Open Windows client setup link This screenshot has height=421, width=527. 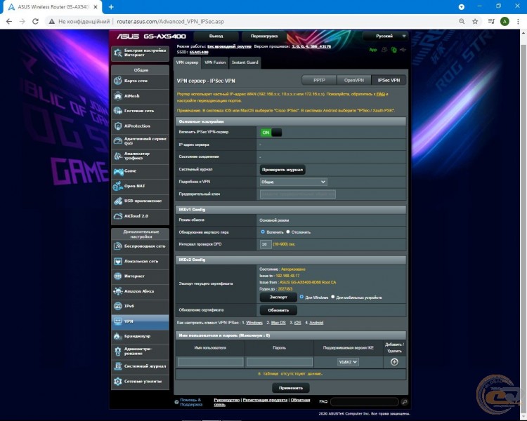pos(254,323)
